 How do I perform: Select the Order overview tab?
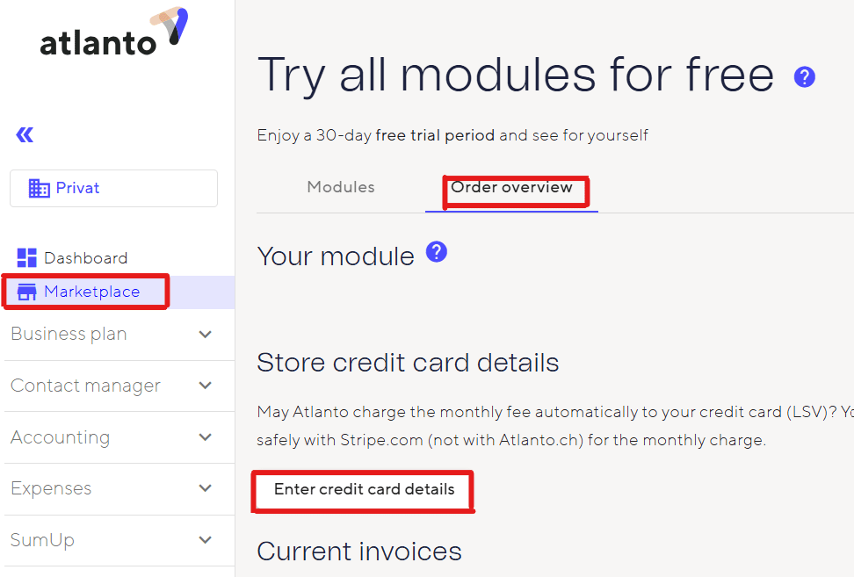point(511,187)
